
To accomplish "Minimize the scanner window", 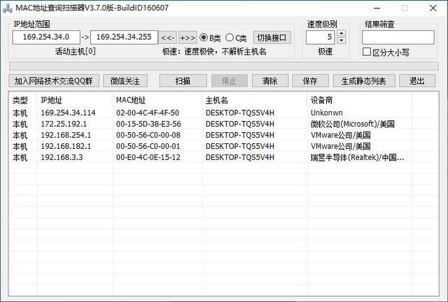I will 377,8.
